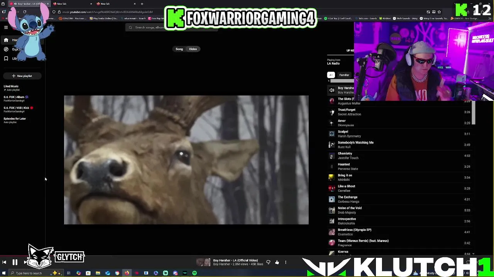
Task: Click the now playing Boy Harsher thumbnail
Action: 203,262
